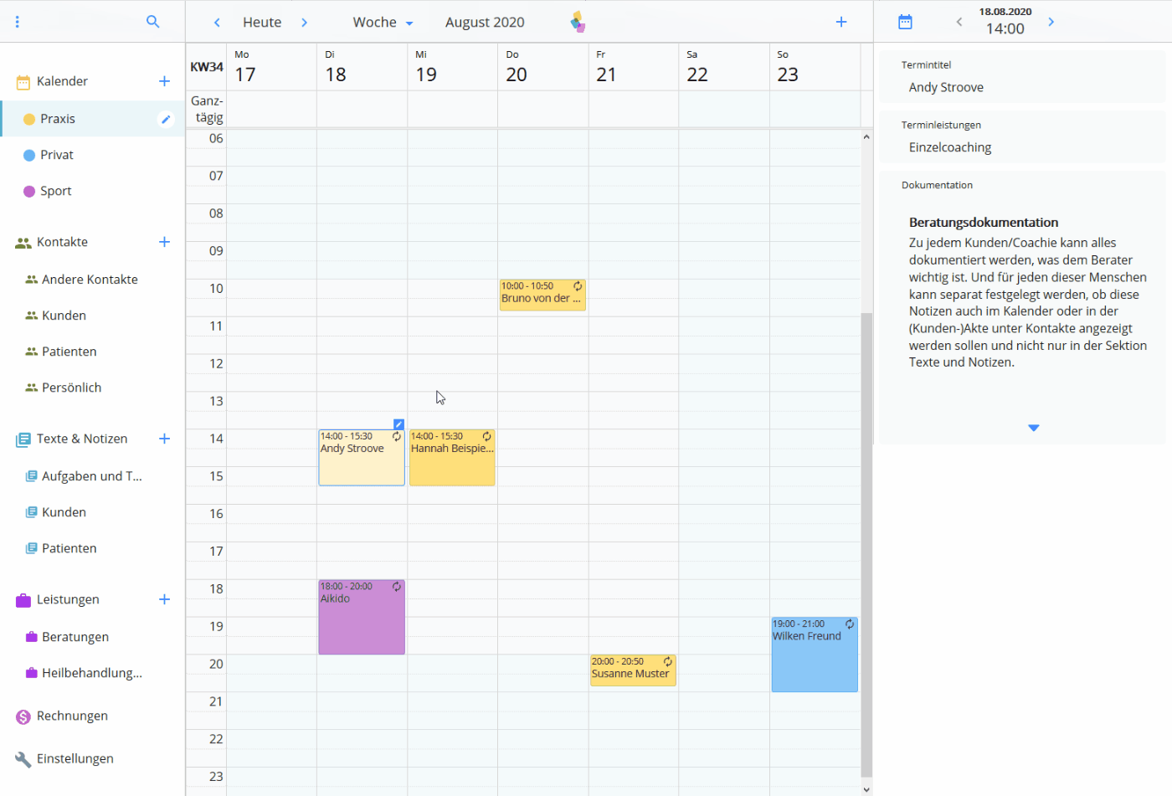
Task: Toggle the Sport calendar
Action: pyautogui.click(x=30, y=190)
